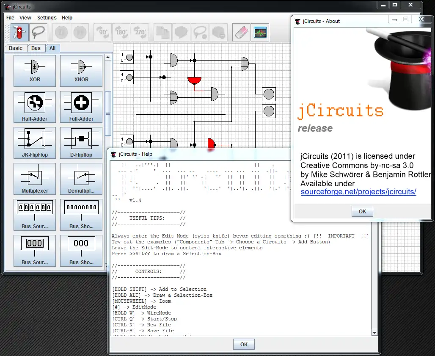Click the 'CONTROLS:' heading in Help
The width and height of the screenshot is (435, 356).
click(149, 271)
